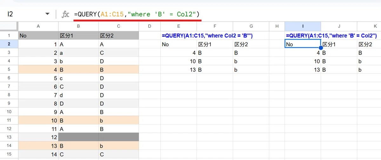
Task: Click cell B1 '区分1' header
Action: (78, 35)
